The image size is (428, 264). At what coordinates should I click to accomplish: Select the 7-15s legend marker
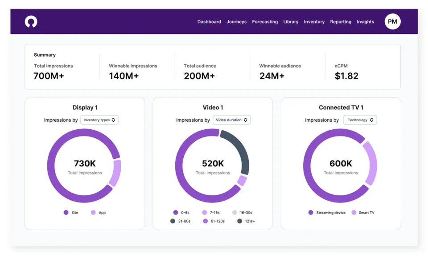205,212
